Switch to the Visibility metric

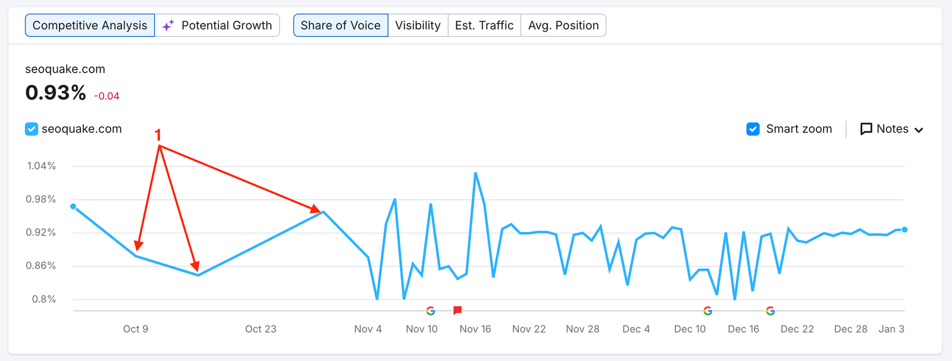pos(418,26)
